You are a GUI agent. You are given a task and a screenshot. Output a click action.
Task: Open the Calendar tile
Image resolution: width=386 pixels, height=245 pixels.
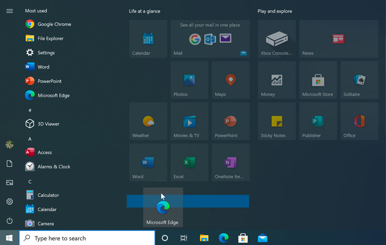click(148, 39)
